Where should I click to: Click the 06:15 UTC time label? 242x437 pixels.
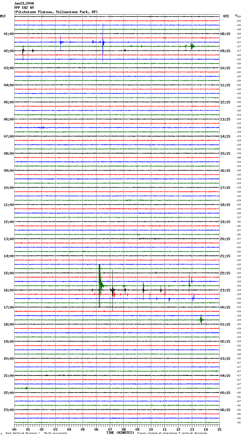[x=225, y=410]
